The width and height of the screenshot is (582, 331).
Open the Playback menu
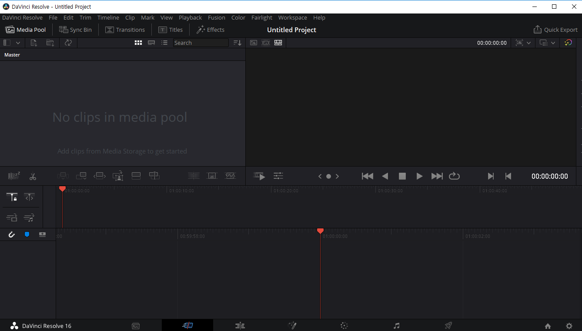[190, 18]
